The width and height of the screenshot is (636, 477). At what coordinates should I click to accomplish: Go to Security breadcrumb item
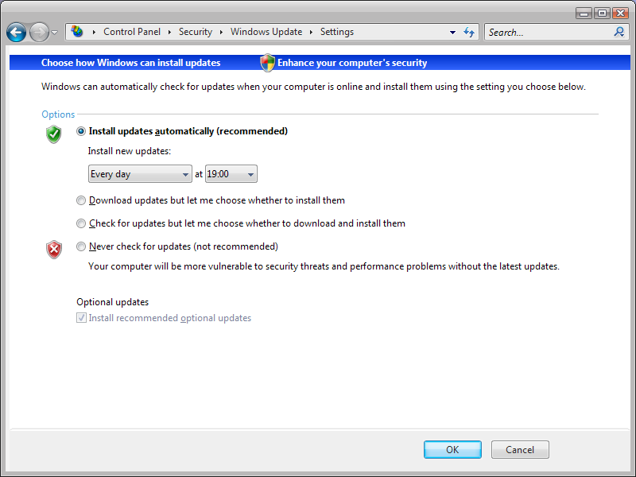pos(196,32)
